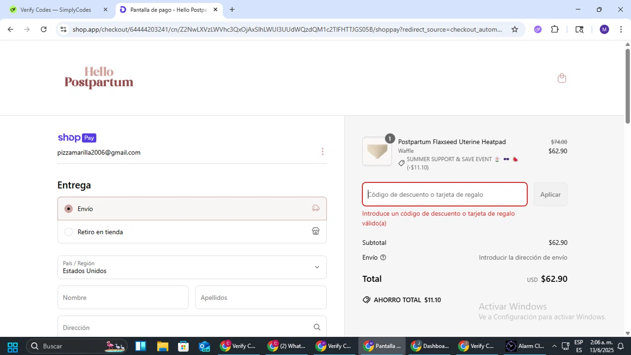Reload the checkout page
This screenshot has width=631, height=355.
tap(43, 29)
